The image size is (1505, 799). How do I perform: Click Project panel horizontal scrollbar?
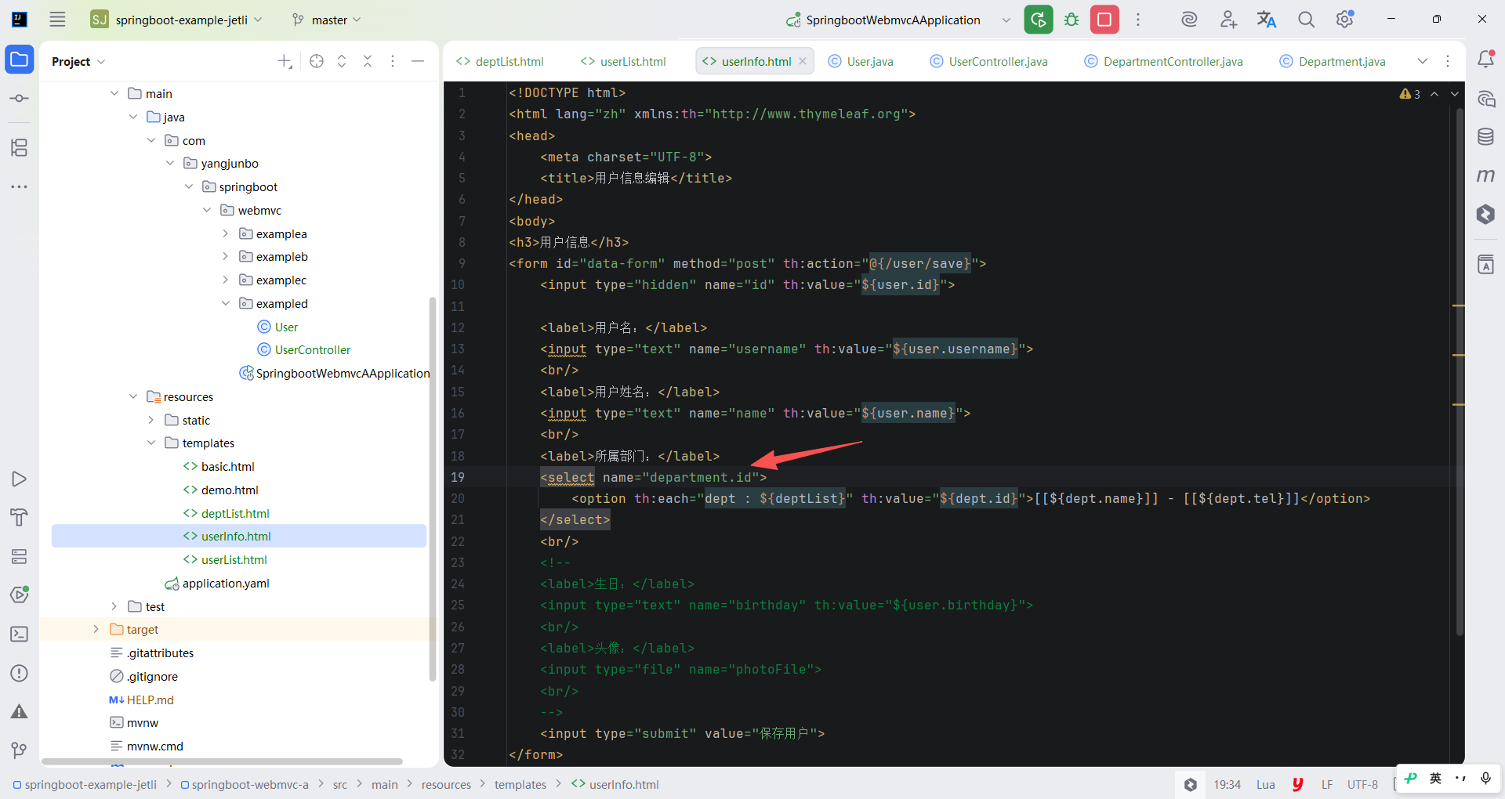click(x=222, y=761)
